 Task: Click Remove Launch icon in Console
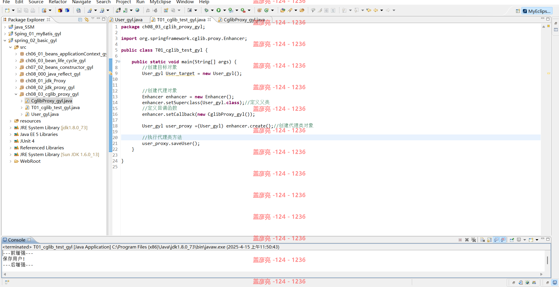tap(467, 240)
